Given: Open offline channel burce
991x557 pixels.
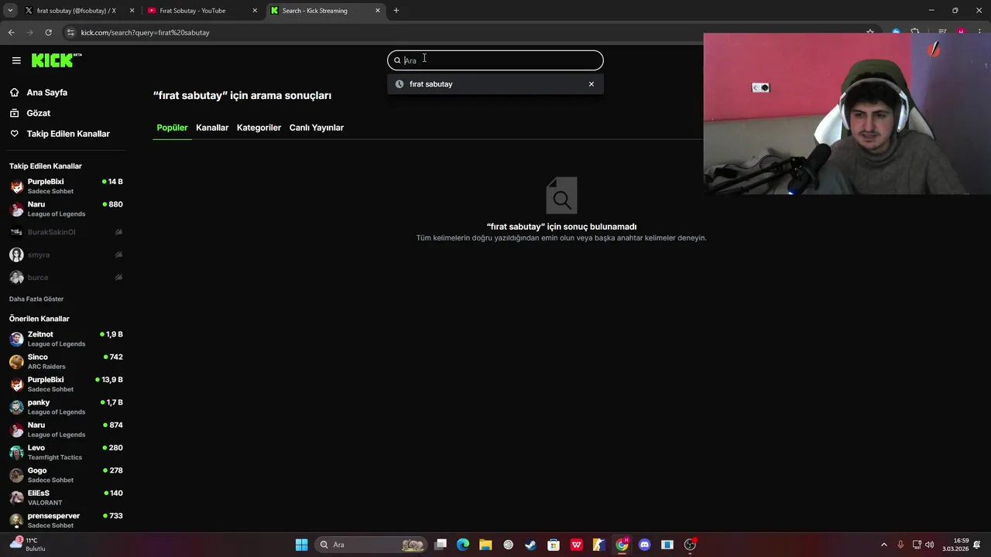Looking at the screenshot, I should click(x=66, y=277).
